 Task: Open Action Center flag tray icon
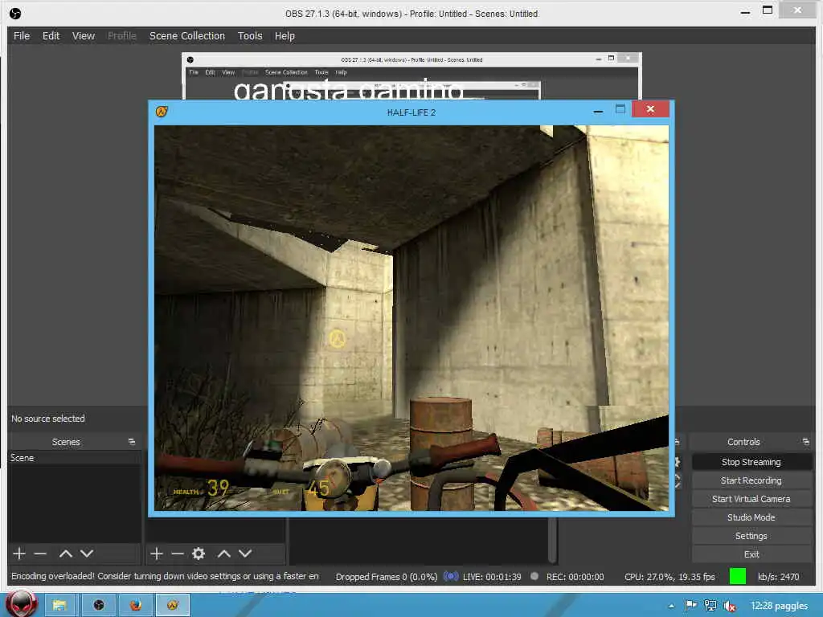690,606
